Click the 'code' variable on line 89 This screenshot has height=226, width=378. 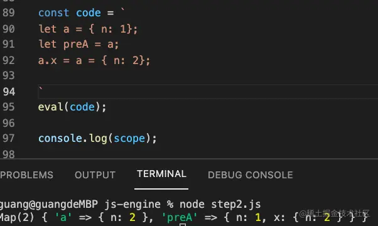click(89, 13)
